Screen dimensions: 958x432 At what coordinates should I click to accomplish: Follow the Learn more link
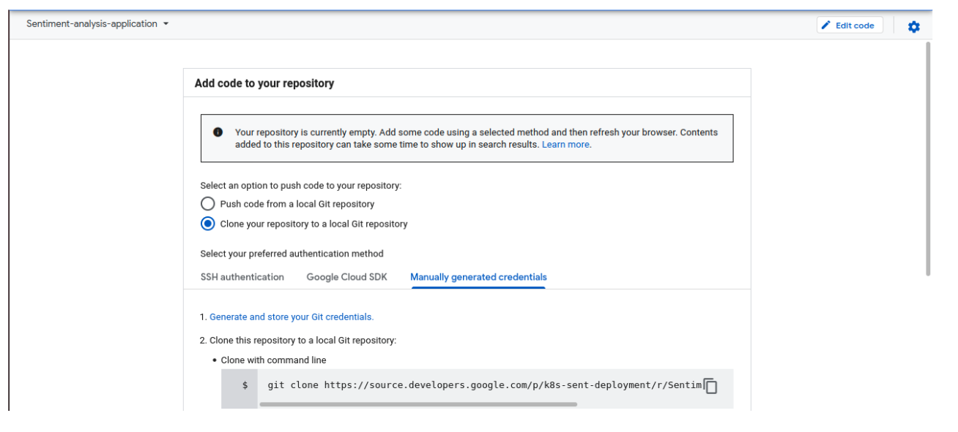coord(566,145)
